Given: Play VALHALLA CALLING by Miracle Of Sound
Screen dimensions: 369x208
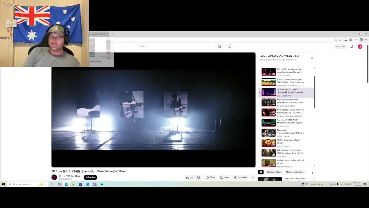Looking at the screenshot, I should tap(285, 123).
